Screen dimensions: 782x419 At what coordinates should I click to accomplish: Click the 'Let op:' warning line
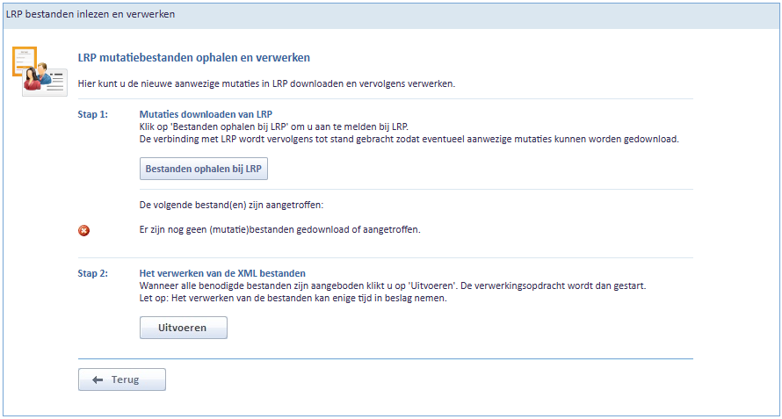click(x=293, y=299)
